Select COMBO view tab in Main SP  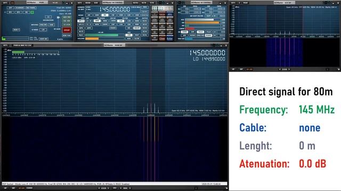pyautogui.click(x=29, y=188)
